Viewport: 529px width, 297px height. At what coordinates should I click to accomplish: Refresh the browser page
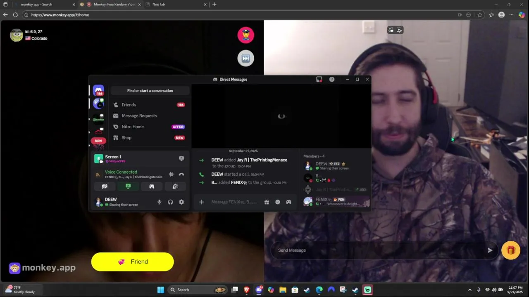point(15,15)
